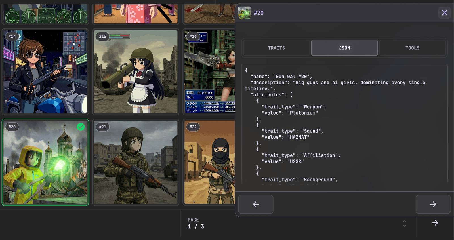Close the #20 detail panel
The width and height of the screenshot is (454, 240).
(444, 13)
